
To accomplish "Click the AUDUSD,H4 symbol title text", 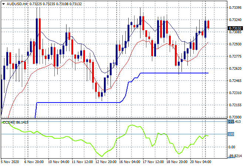I will pyautogui.click(x=17, y=4).
